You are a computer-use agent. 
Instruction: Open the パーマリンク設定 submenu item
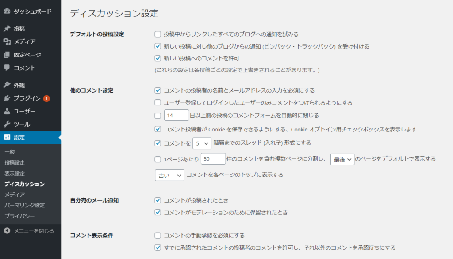pos(24,205)
